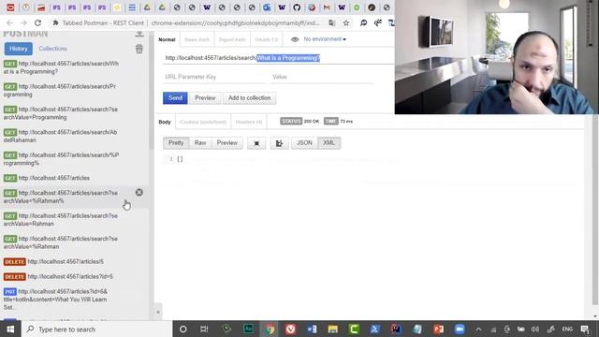Click the trash icon to clear history
This screenshot has width=599, height=337.
(139, 49)
